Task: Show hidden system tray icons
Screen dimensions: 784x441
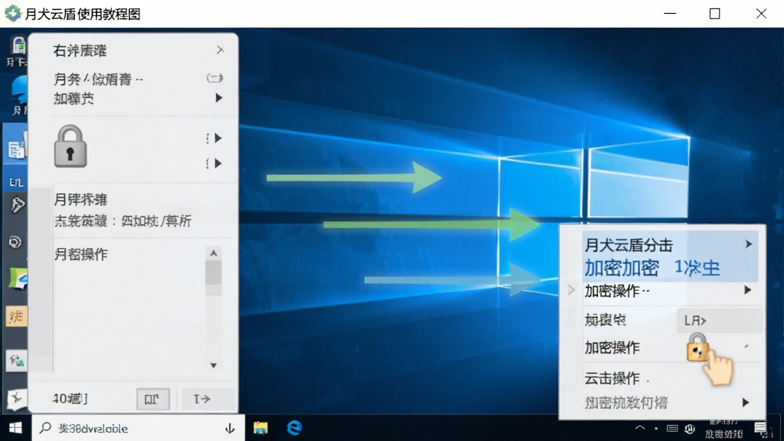Action: [639, 428]
